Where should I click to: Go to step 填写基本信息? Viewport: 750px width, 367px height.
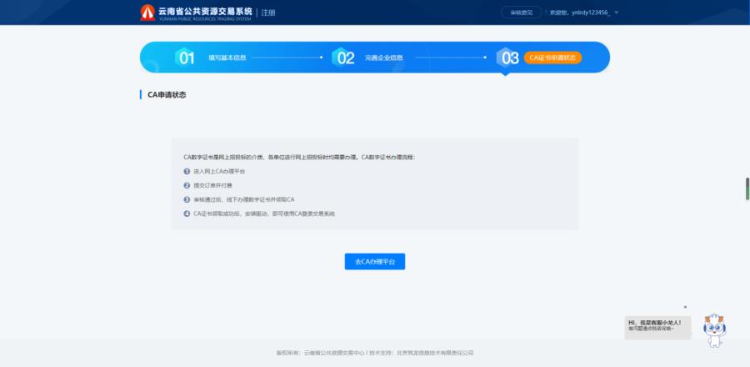tap(227, 58)
